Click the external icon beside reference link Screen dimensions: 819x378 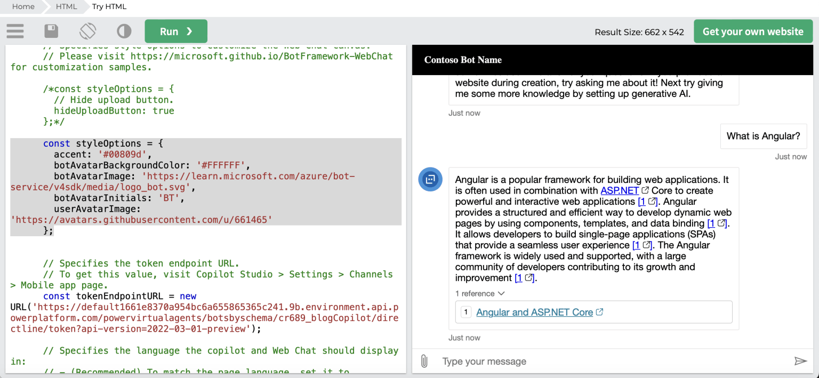point(600,312)
